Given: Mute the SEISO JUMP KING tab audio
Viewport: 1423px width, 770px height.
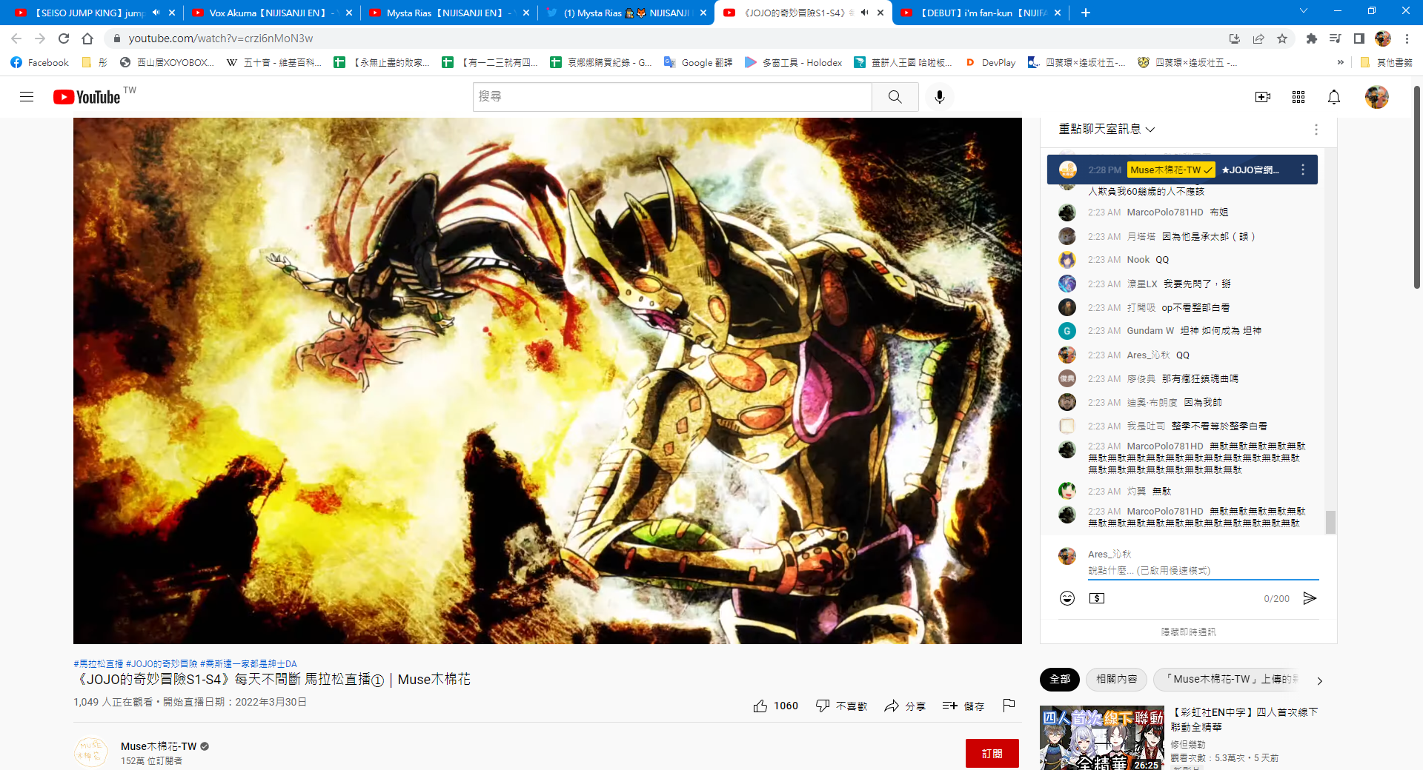Looking at the screenshot, I should point(156,13).
